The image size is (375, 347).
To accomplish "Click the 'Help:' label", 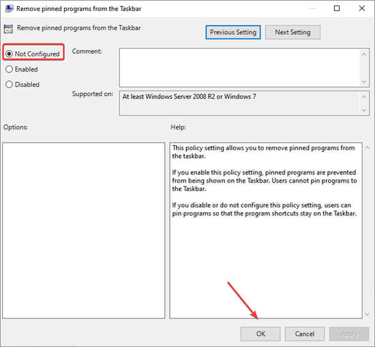I will point(178,127).
